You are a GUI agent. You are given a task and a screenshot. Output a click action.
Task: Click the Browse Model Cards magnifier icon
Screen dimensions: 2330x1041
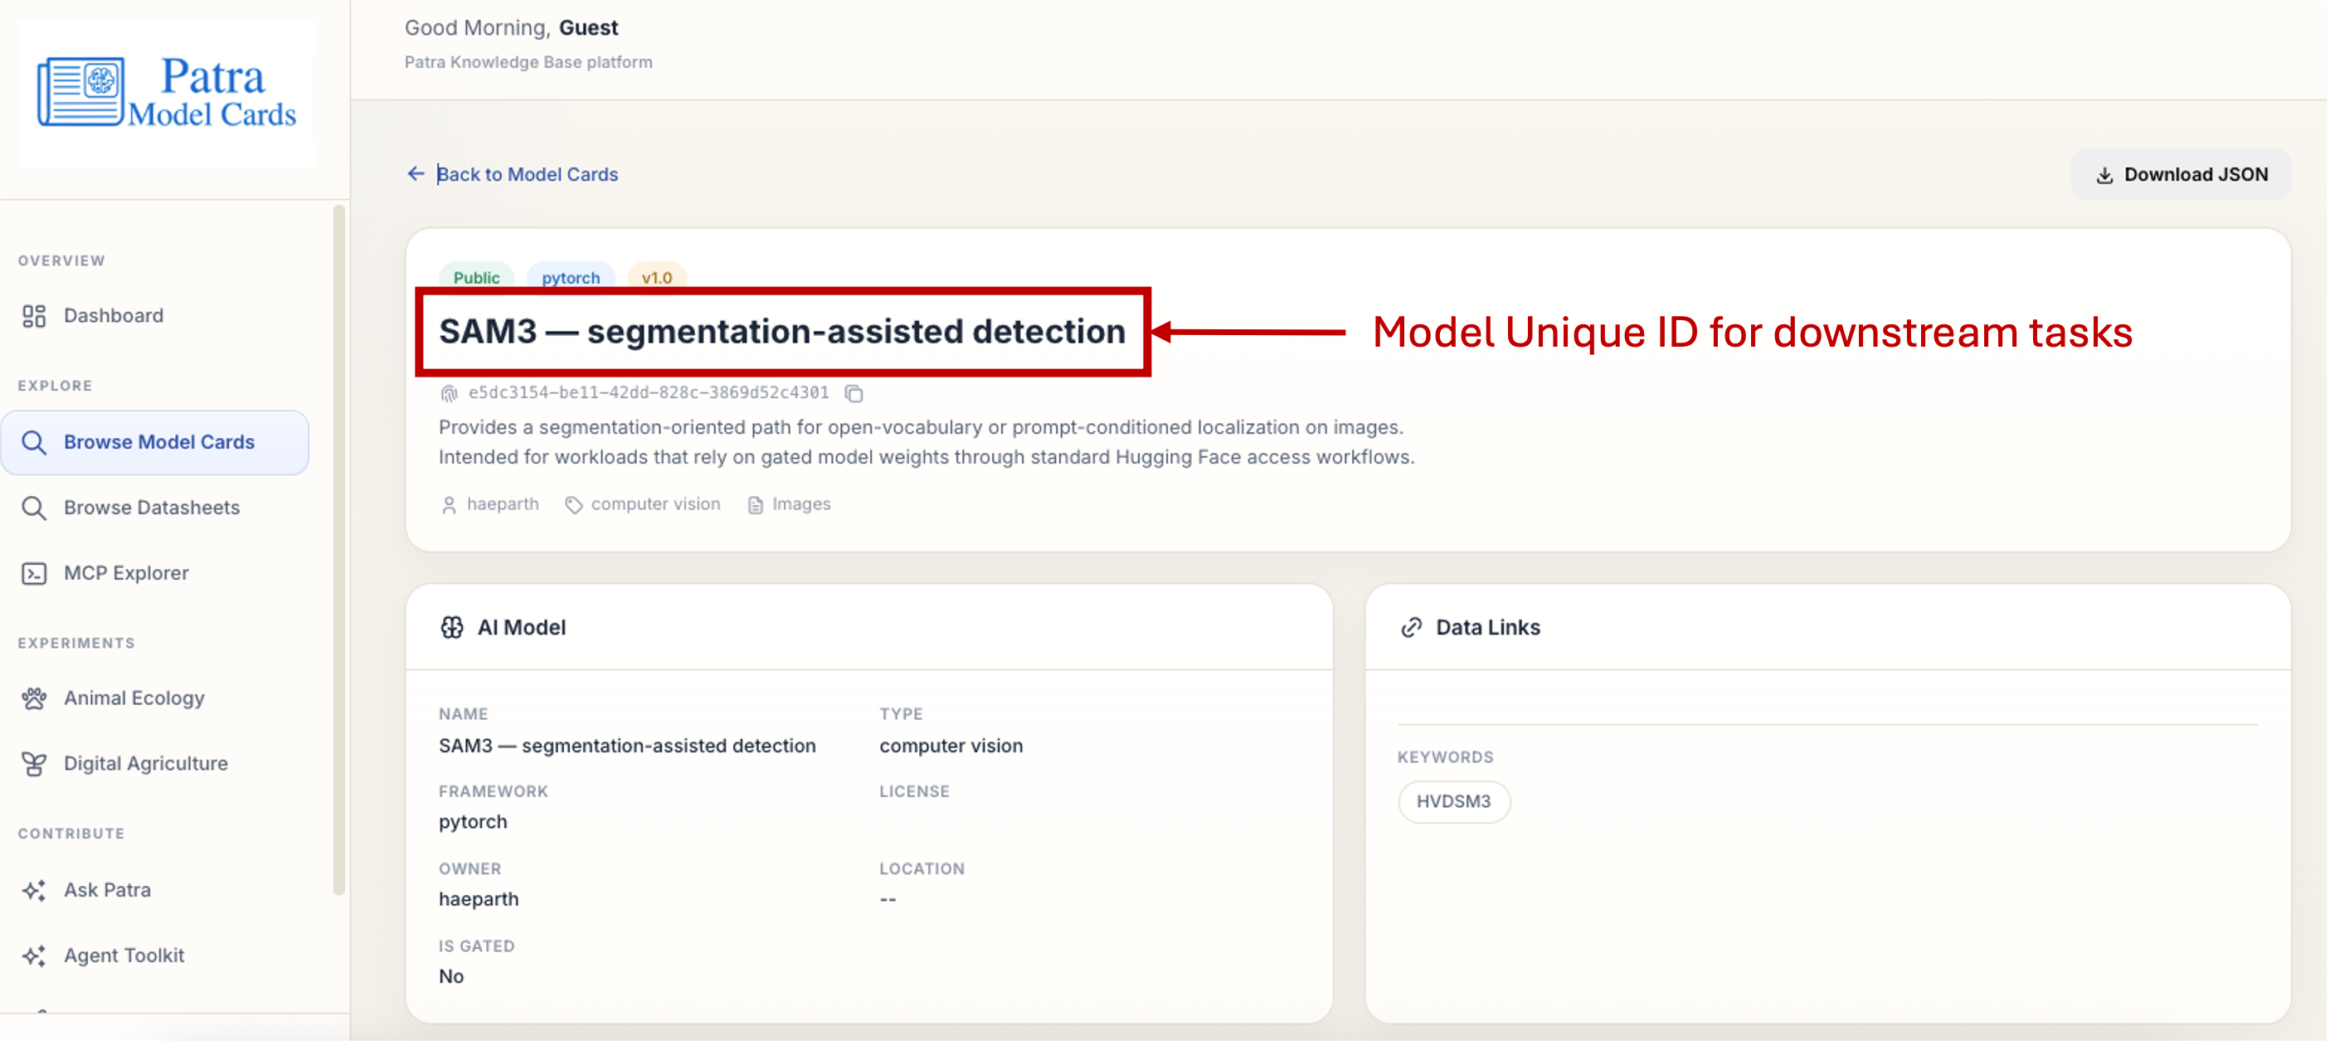tap(34, 442)
